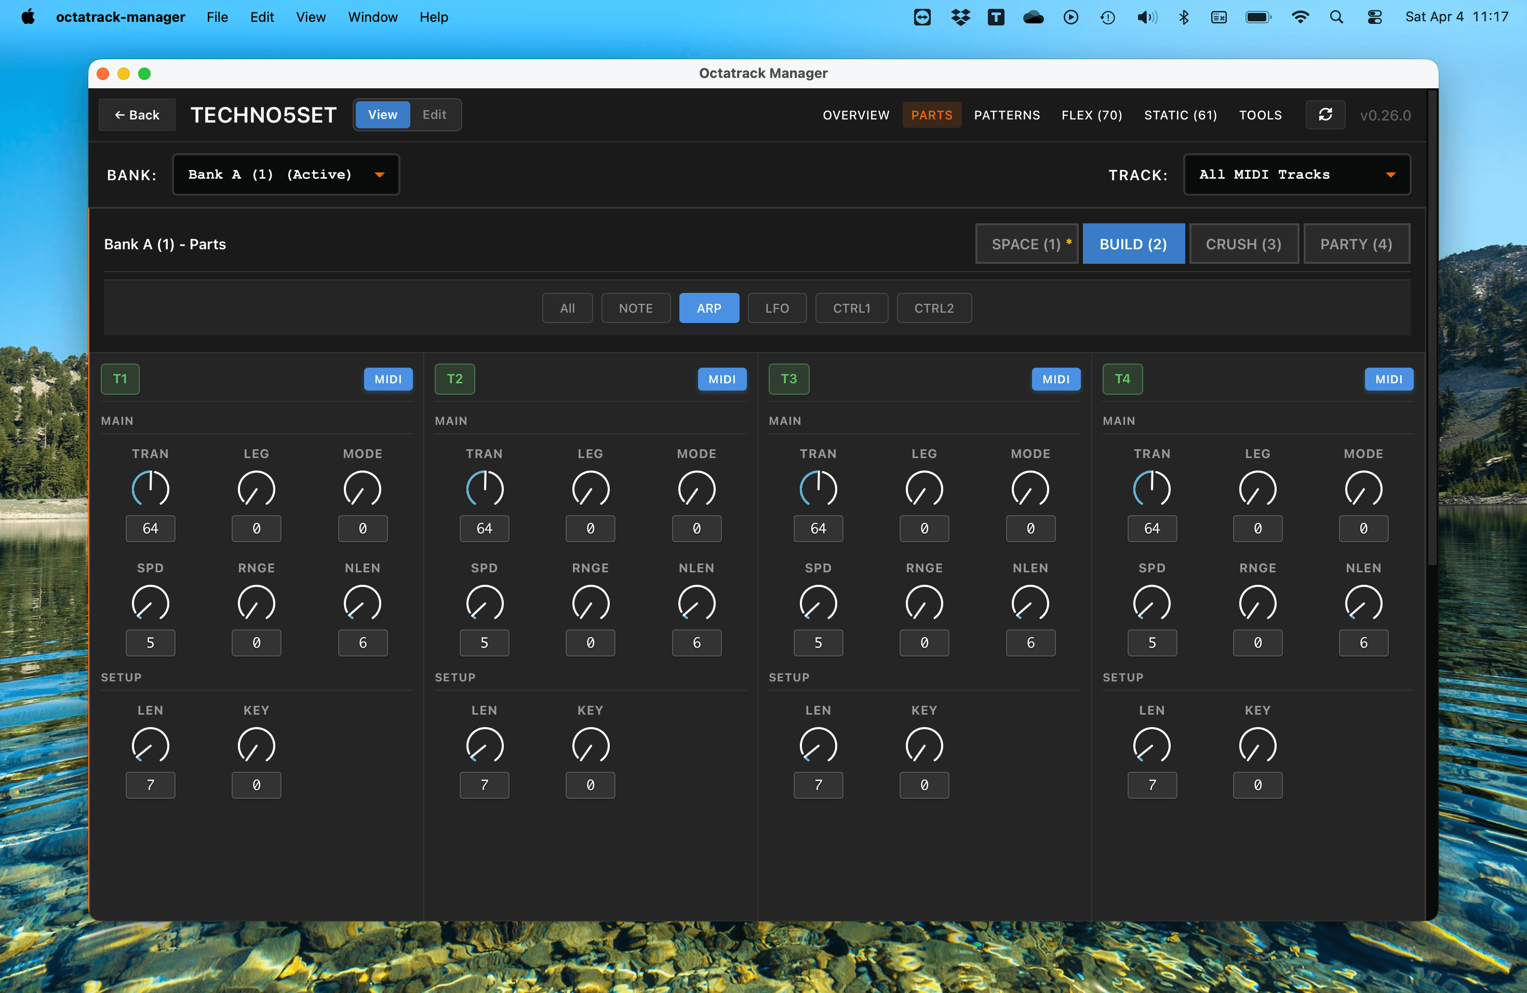Click the Back button
The image size is (1527, 993).
(x=137, y=115)
